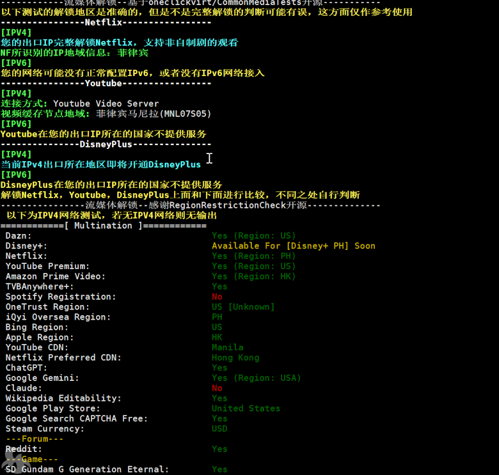Click the 'Disney+:' row label
This screenshot has width=499, height=475.
click(26, 246)
